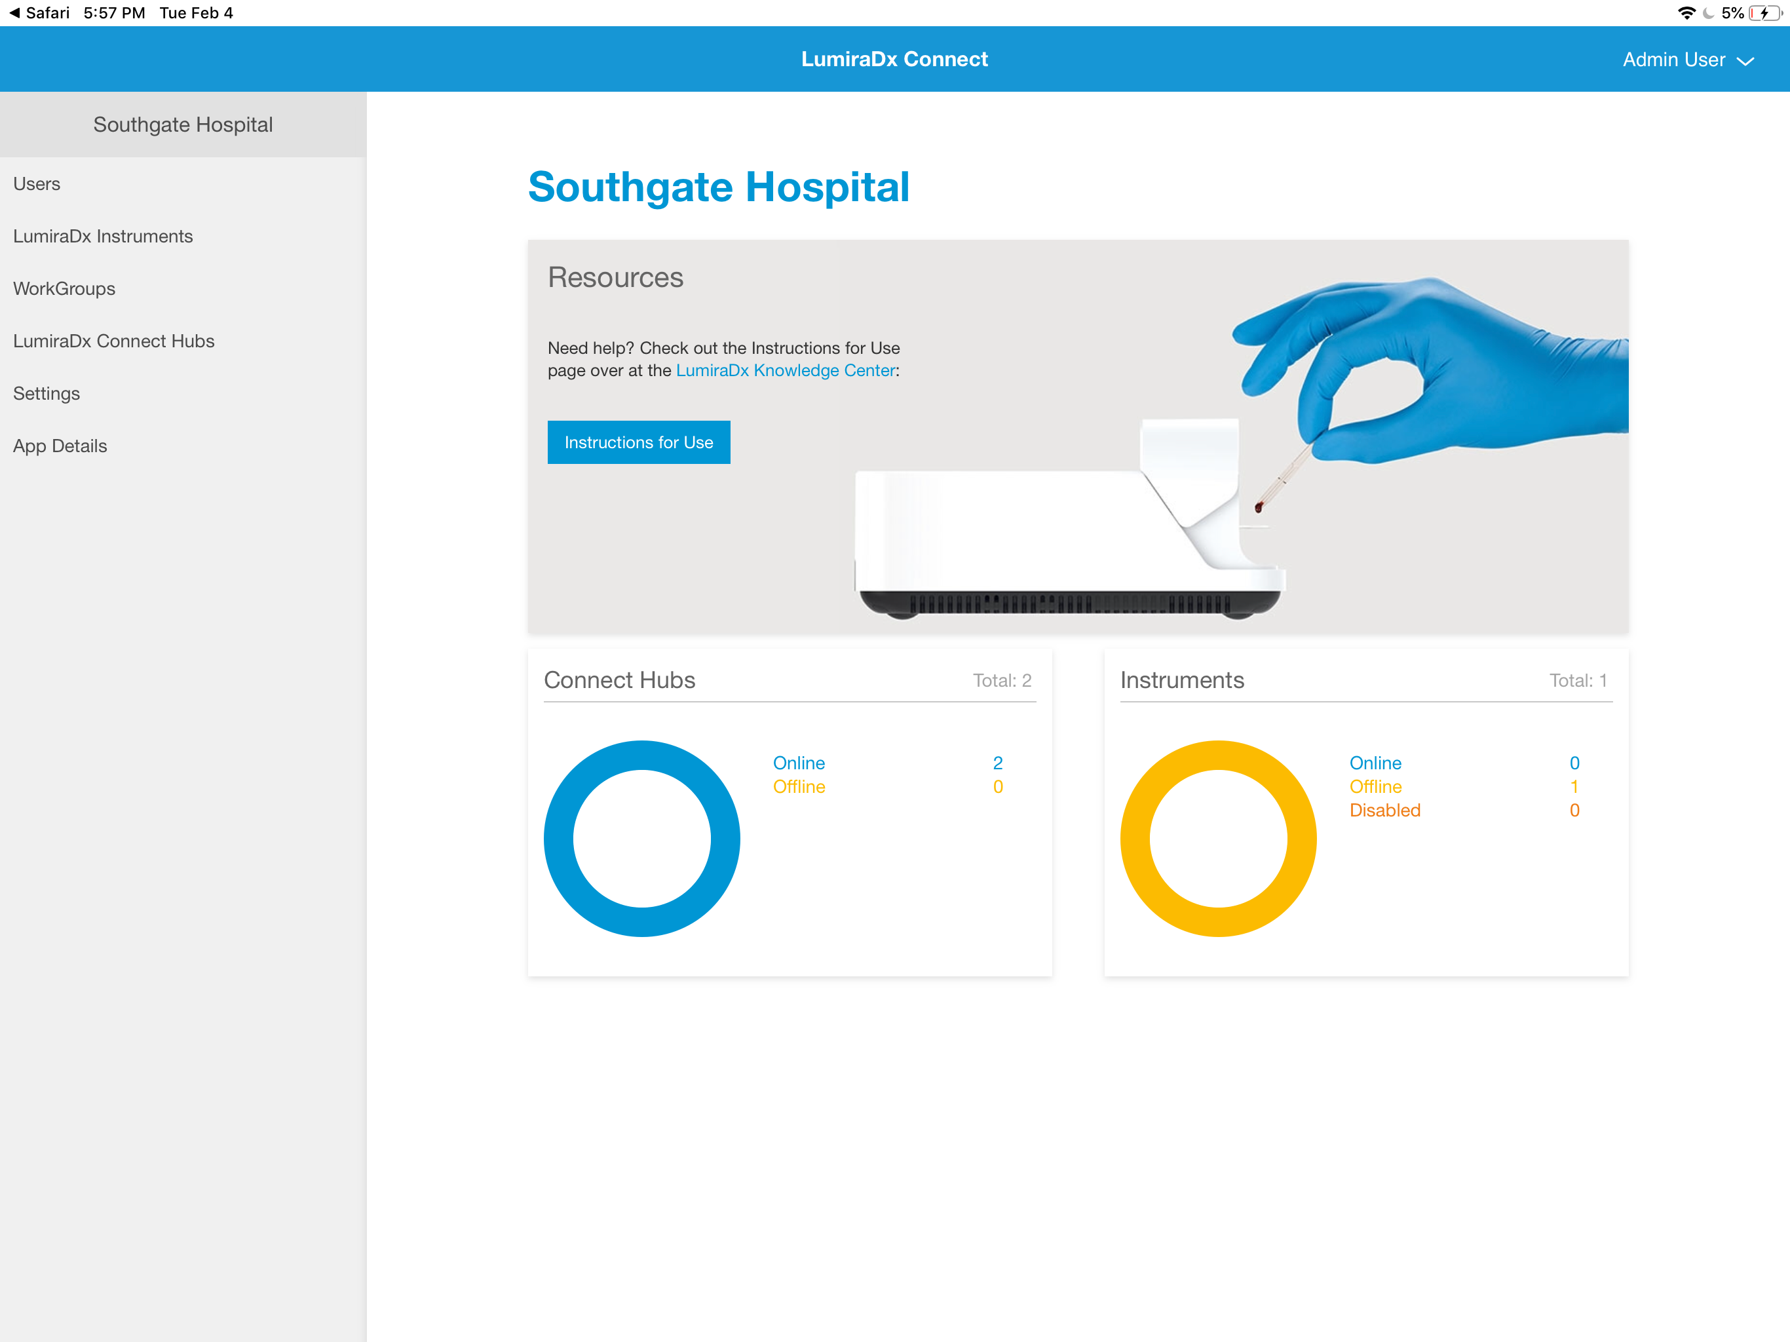Click the 5% battery percentage text
This screenshot has height=1342, width=1790.
1732,13
